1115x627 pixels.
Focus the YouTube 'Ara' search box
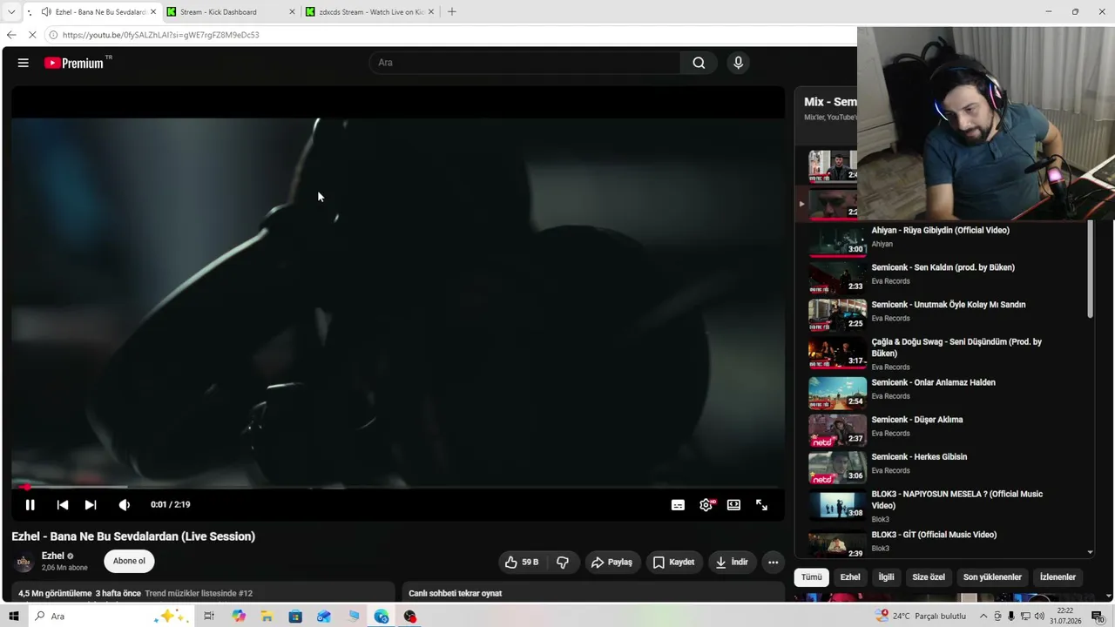click(x=525, y=63)
